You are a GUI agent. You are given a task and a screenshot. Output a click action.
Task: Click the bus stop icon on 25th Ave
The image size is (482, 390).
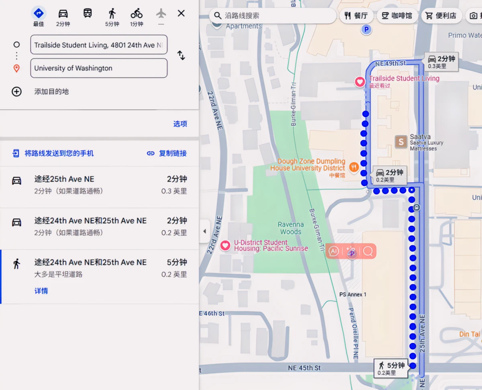point(417,208)
